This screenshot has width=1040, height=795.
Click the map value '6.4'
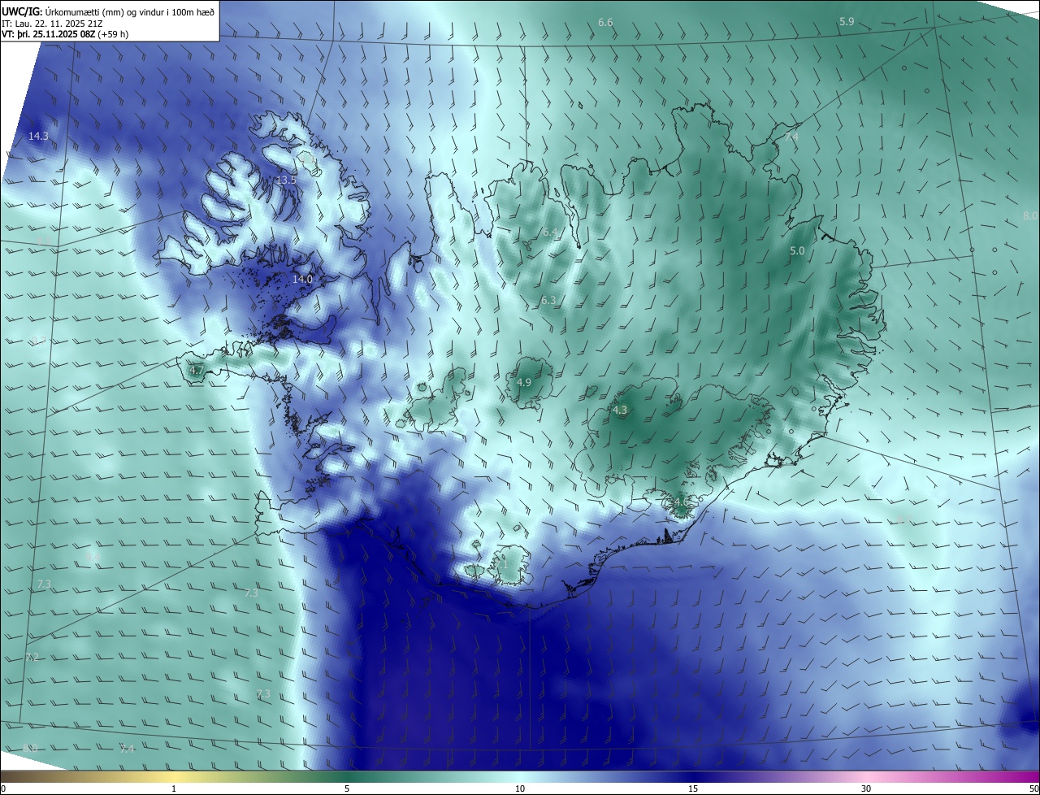coord(550,232)
